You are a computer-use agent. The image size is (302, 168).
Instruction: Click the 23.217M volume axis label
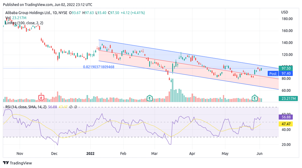(x=288, y=98)
